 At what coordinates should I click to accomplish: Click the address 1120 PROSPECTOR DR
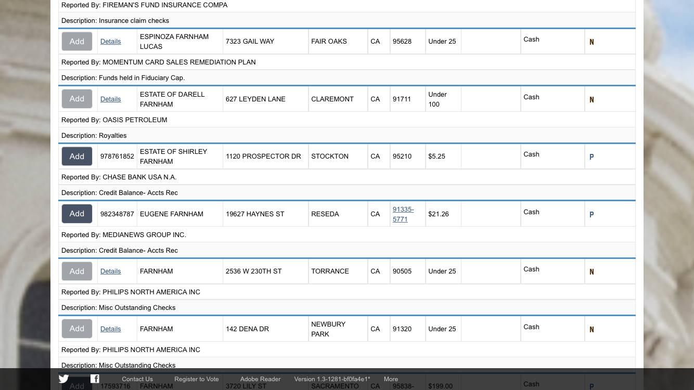(263, 156)
